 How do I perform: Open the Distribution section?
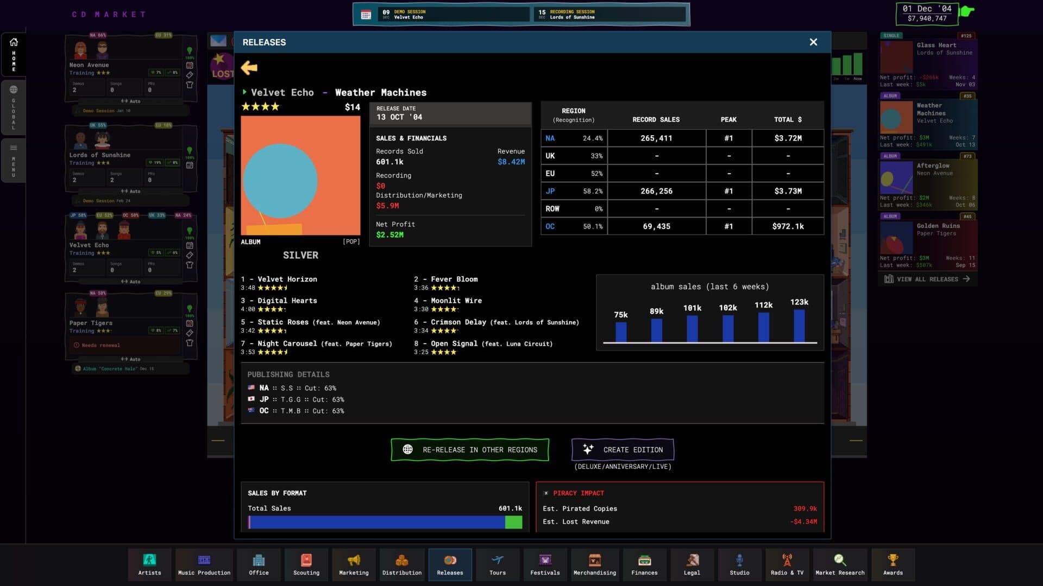(x=402, y=564)
